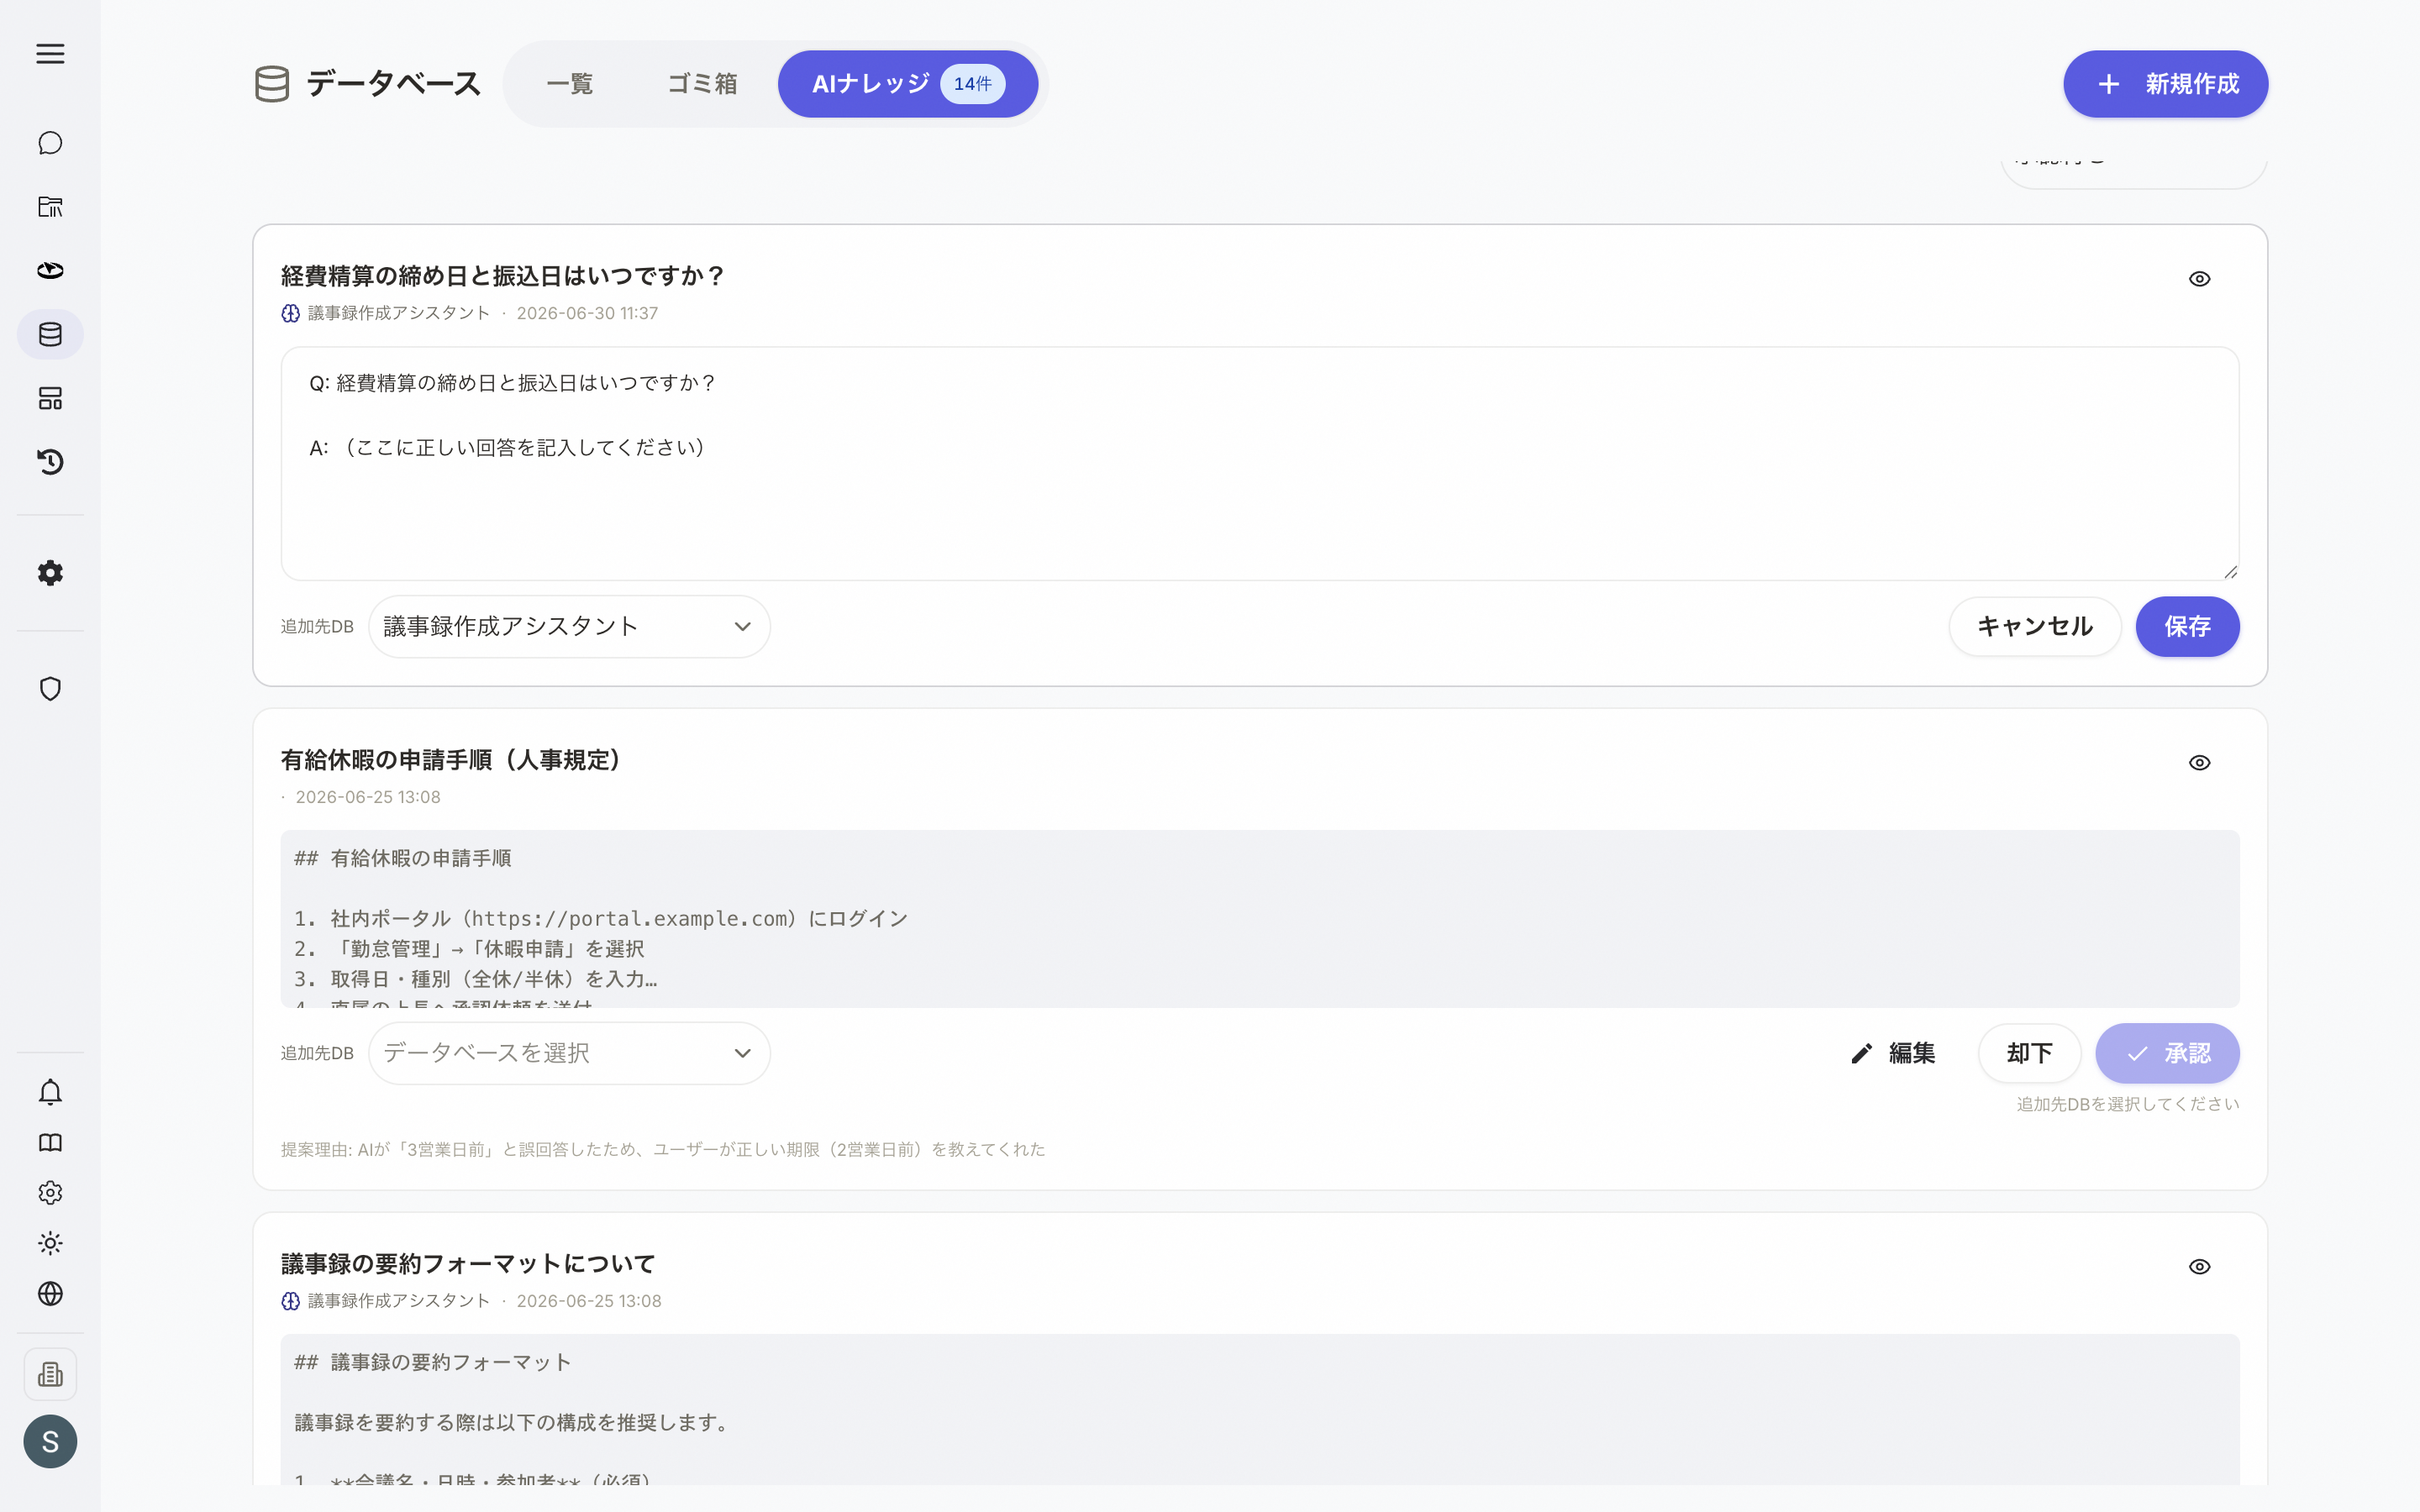Viewport: 2420px width, 1512px height.
Task: Click title 議事録の要約フォーマットについて
Action: tap(468, 1264)
